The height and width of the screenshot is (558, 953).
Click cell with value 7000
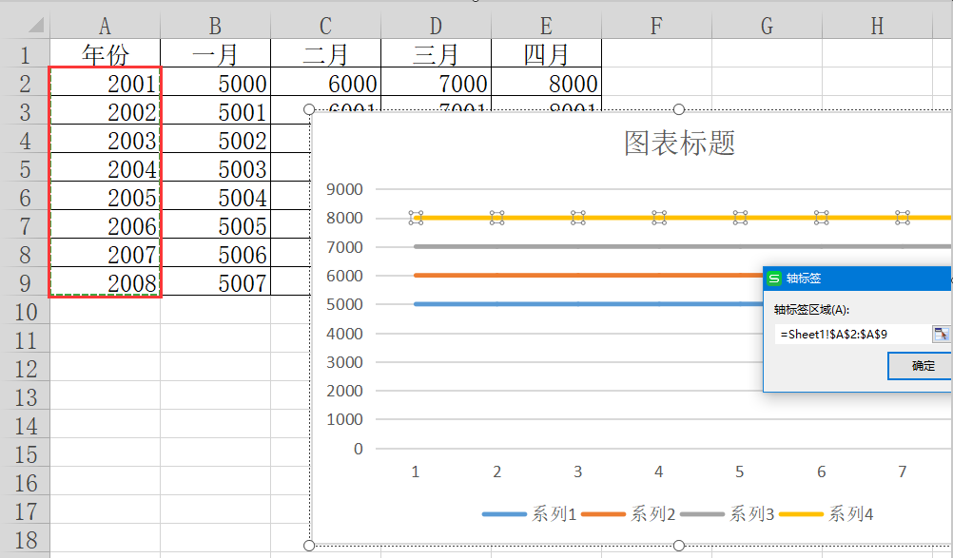pos(436,84)
